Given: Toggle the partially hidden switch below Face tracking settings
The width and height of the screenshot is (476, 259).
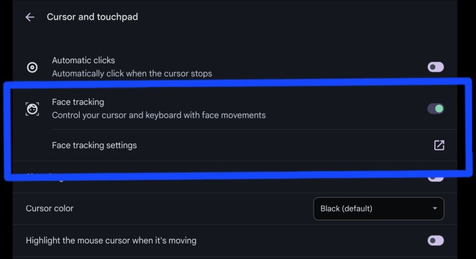Looking at the screenshot, I should (436, 177).
